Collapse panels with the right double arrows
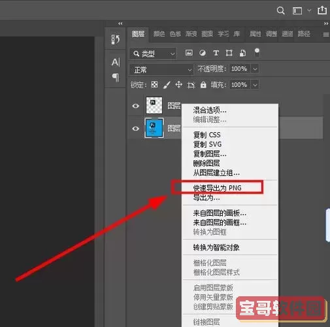Screen dimensions: 330x327 tap(326, 24)
